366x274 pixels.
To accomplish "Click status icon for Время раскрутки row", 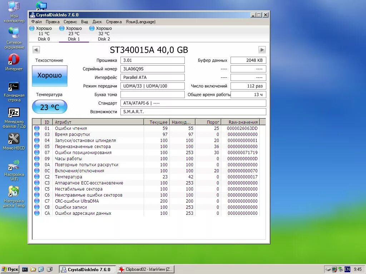I will pos(37,134).
